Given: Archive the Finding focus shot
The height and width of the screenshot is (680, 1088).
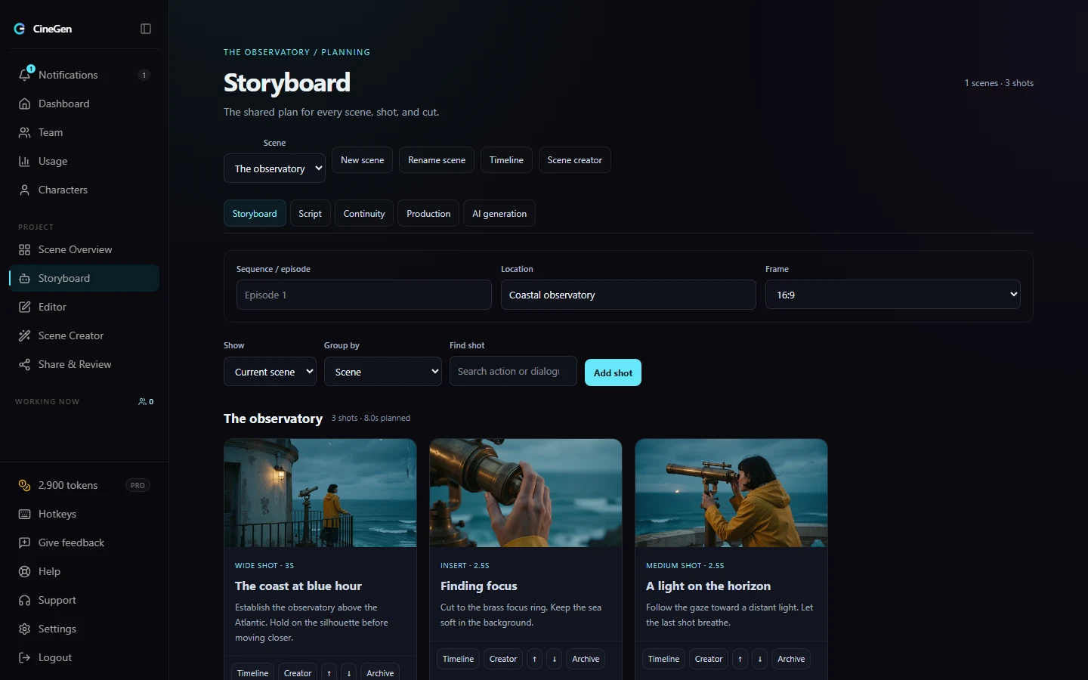Looking at the screenshot, I should coord(586,659).
